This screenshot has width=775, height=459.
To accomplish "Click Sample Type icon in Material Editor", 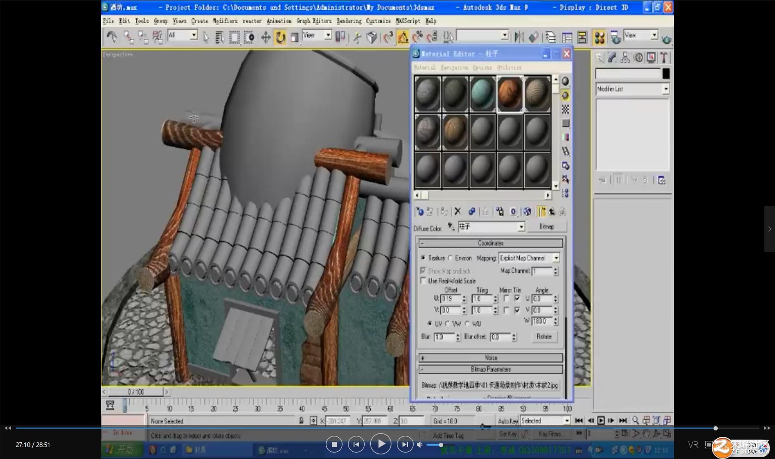I will click(x=565, y=82).
